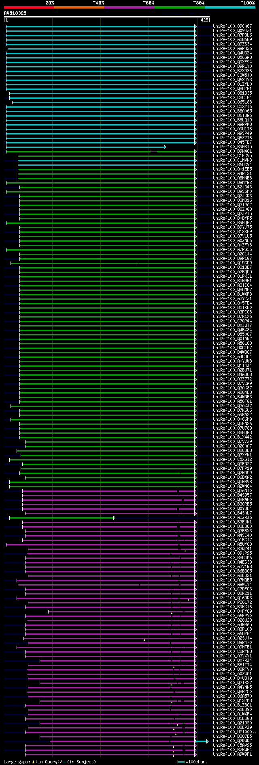
Task: Click the purple ~60% identity legend segment
Action: [x=129, y=7]
